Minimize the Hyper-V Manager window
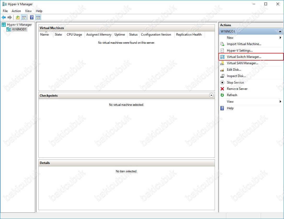Image resolution: width=284 pixels, height=219 pixels. [x=254, y=4]
